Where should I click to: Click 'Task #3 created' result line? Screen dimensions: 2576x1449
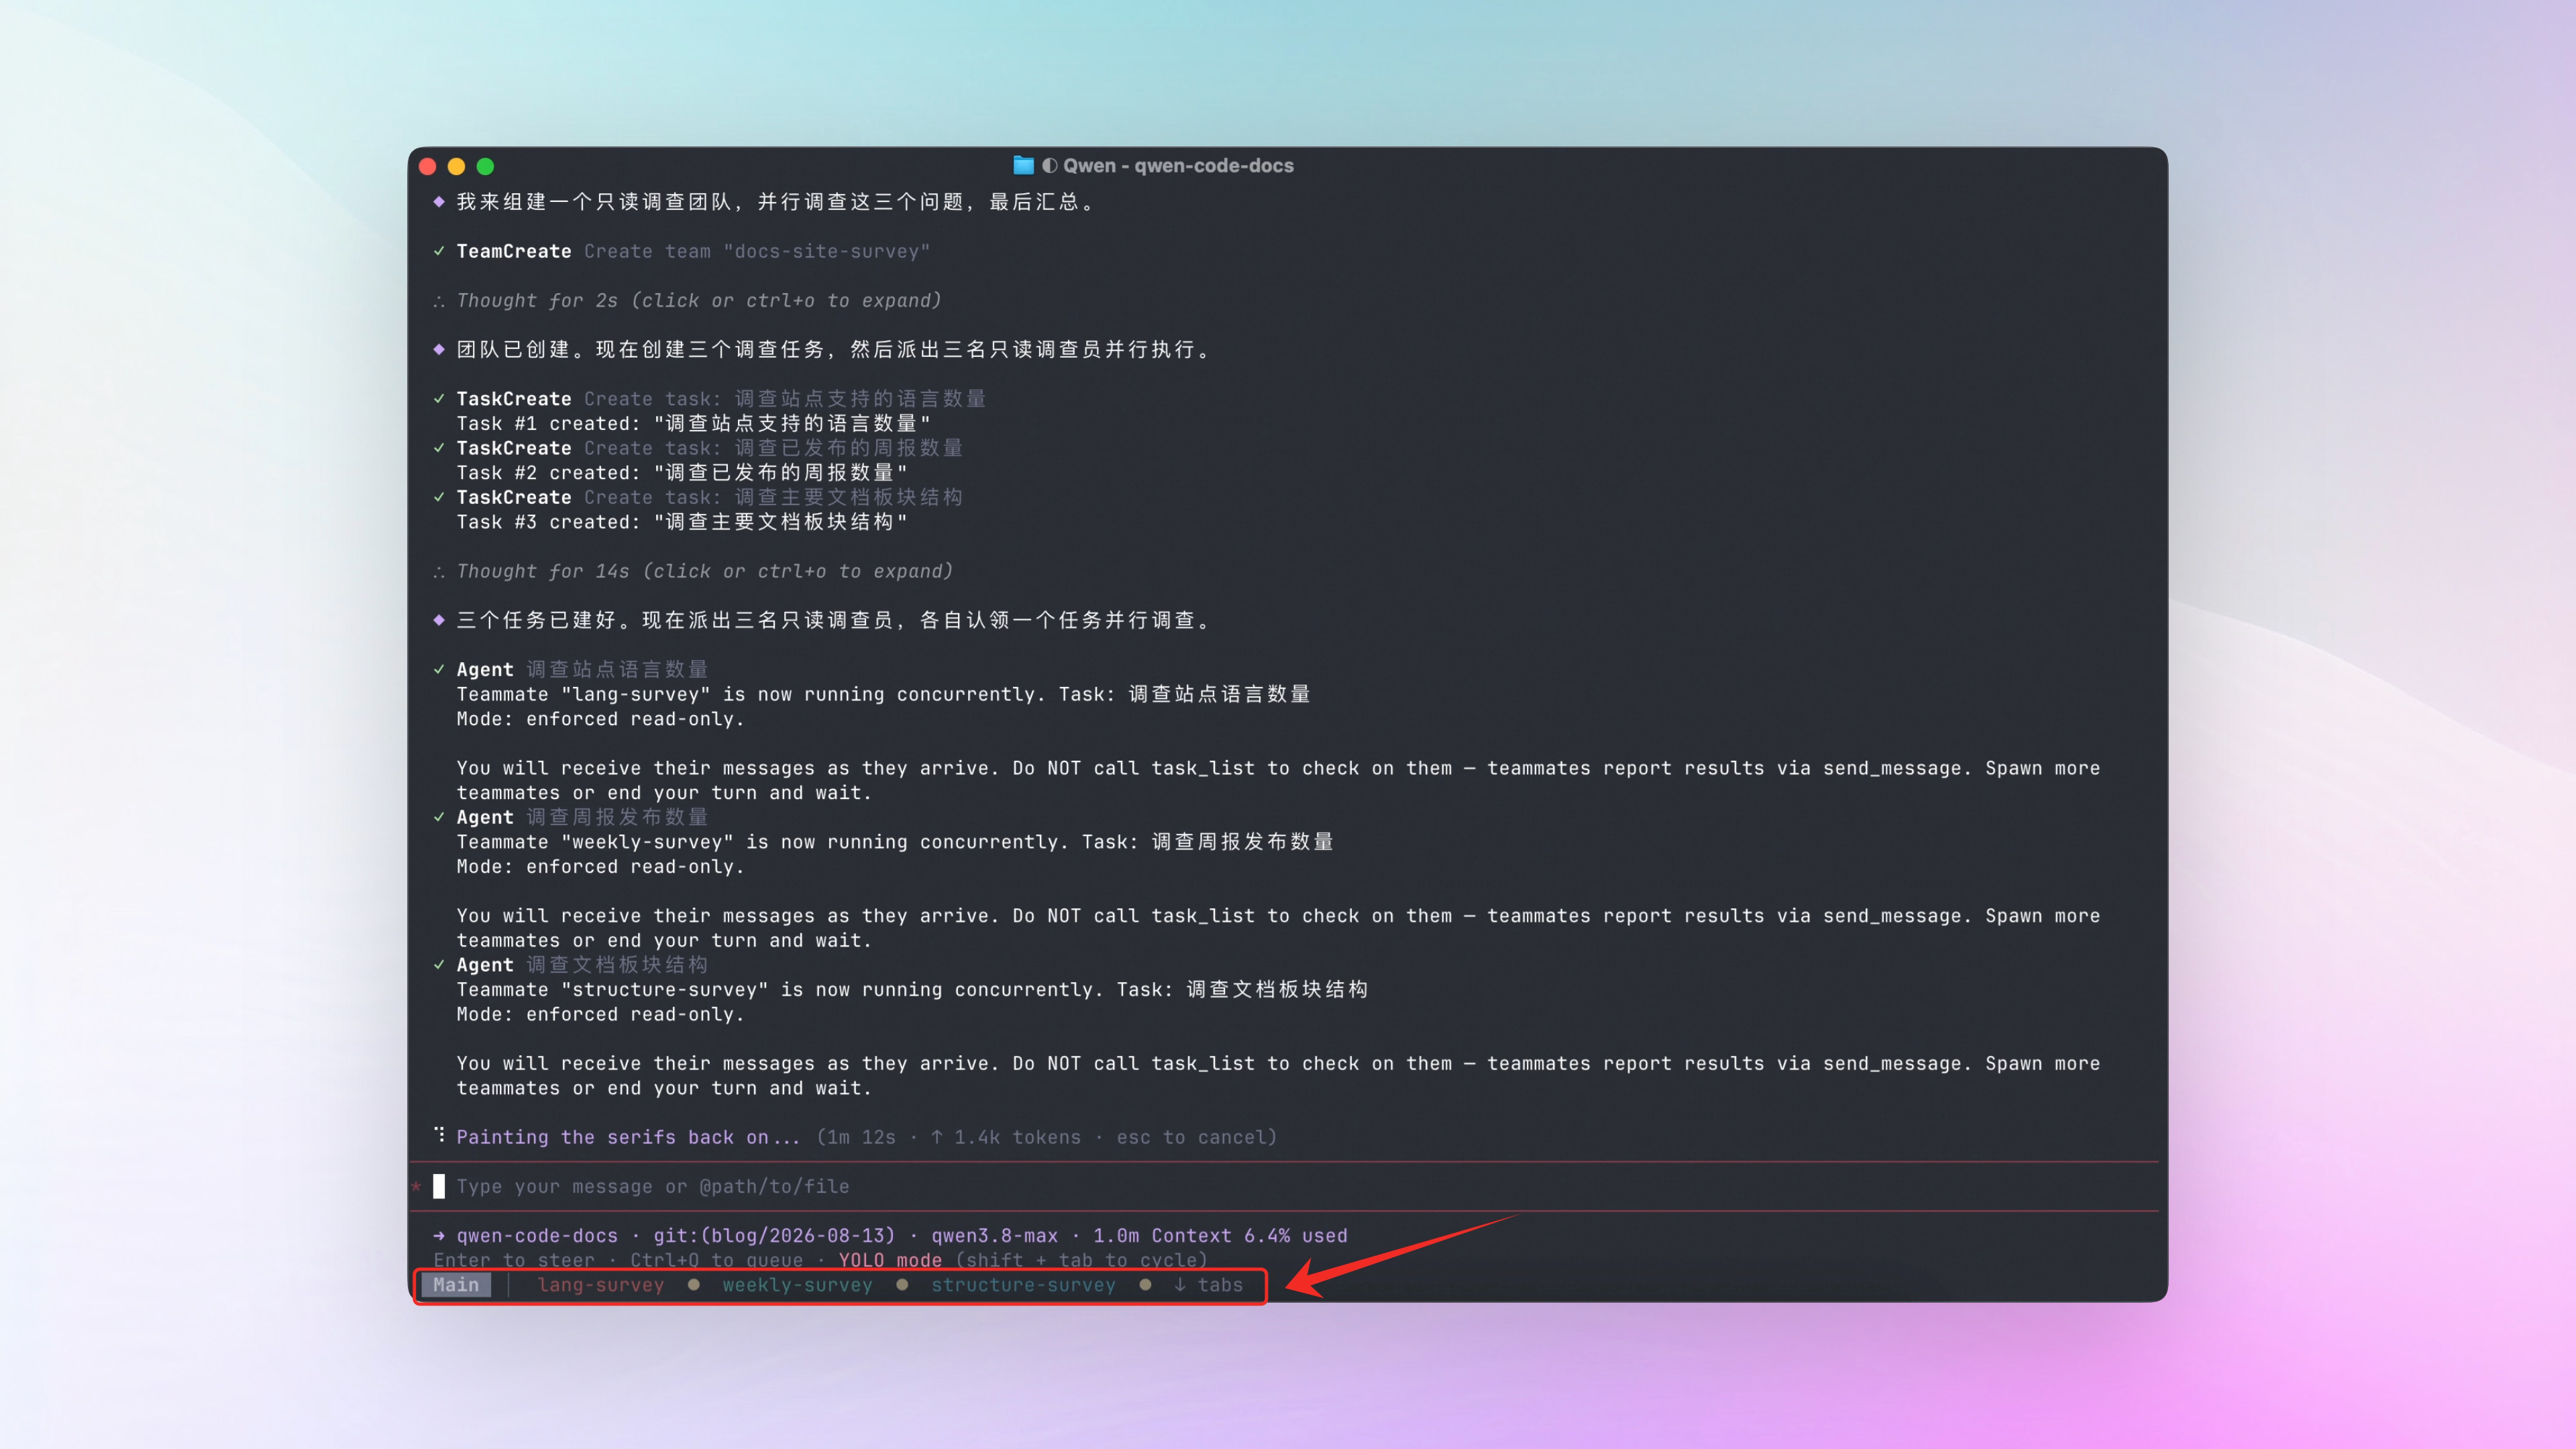pyautogui.click(x=682, y=522)
